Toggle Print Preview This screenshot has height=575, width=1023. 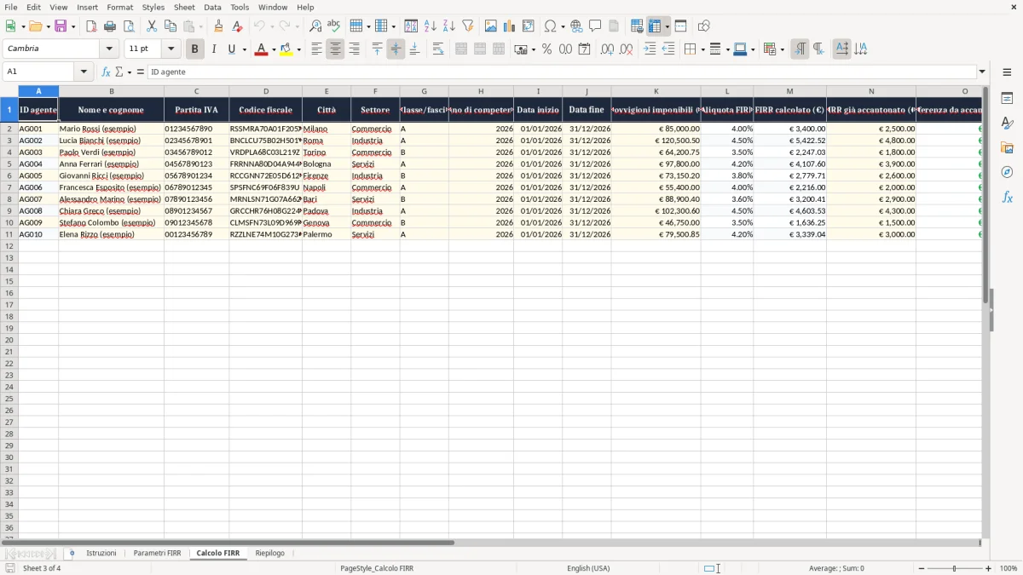click(128, 26)
